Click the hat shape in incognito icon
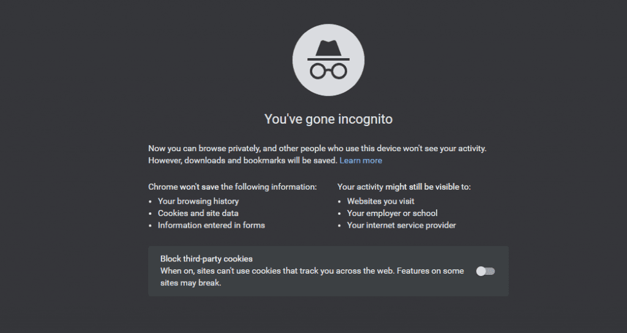The height and width of the screenshot is (333, 627). pyautogui.click(x=328, y=50)
